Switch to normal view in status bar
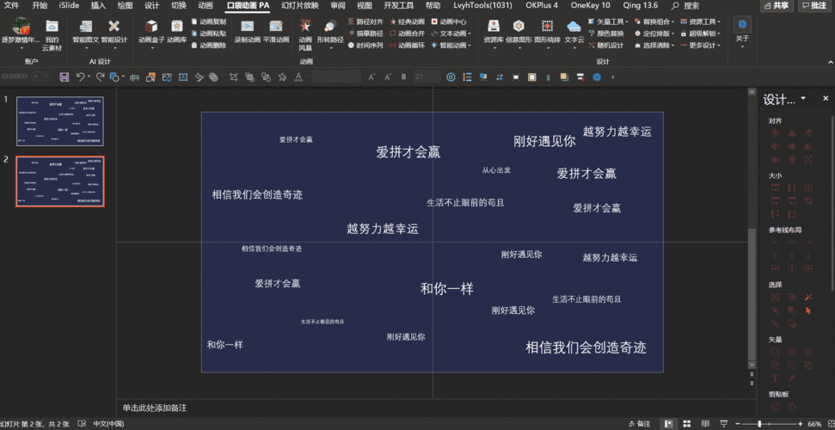 668,424
